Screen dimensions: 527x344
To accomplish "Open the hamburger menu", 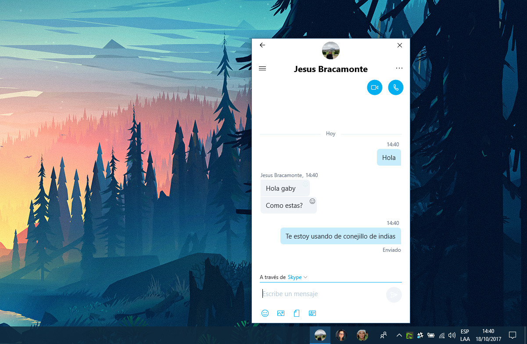I will click(x=262, y=69).
